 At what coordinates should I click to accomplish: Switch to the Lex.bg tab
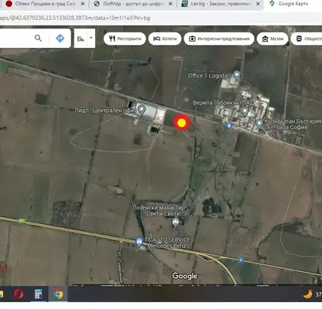(x=221, y=4)
